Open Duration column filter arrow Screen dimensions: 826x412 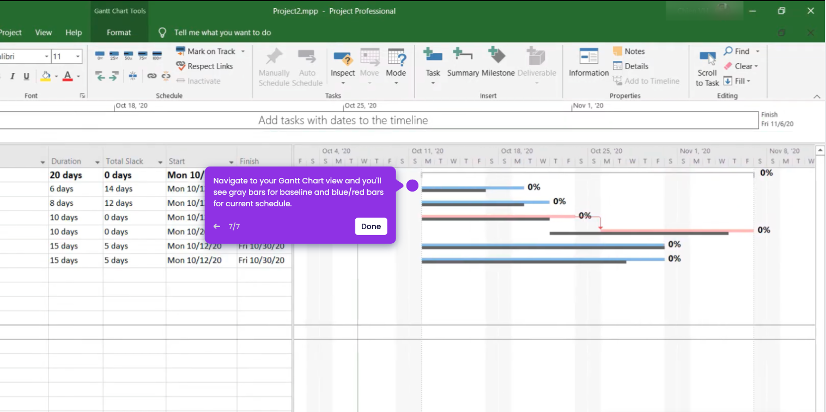(x=98, y=162)
